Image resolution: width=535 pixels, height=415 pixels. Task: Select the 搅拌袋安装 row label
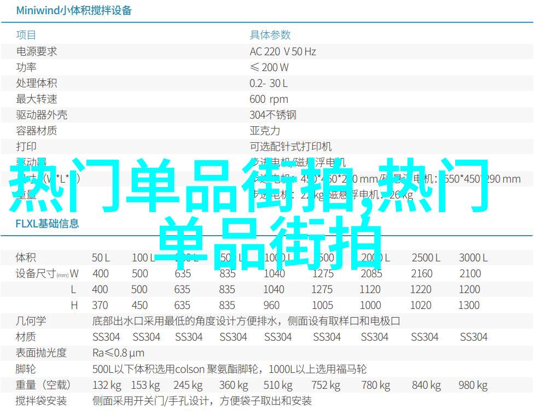42,401
